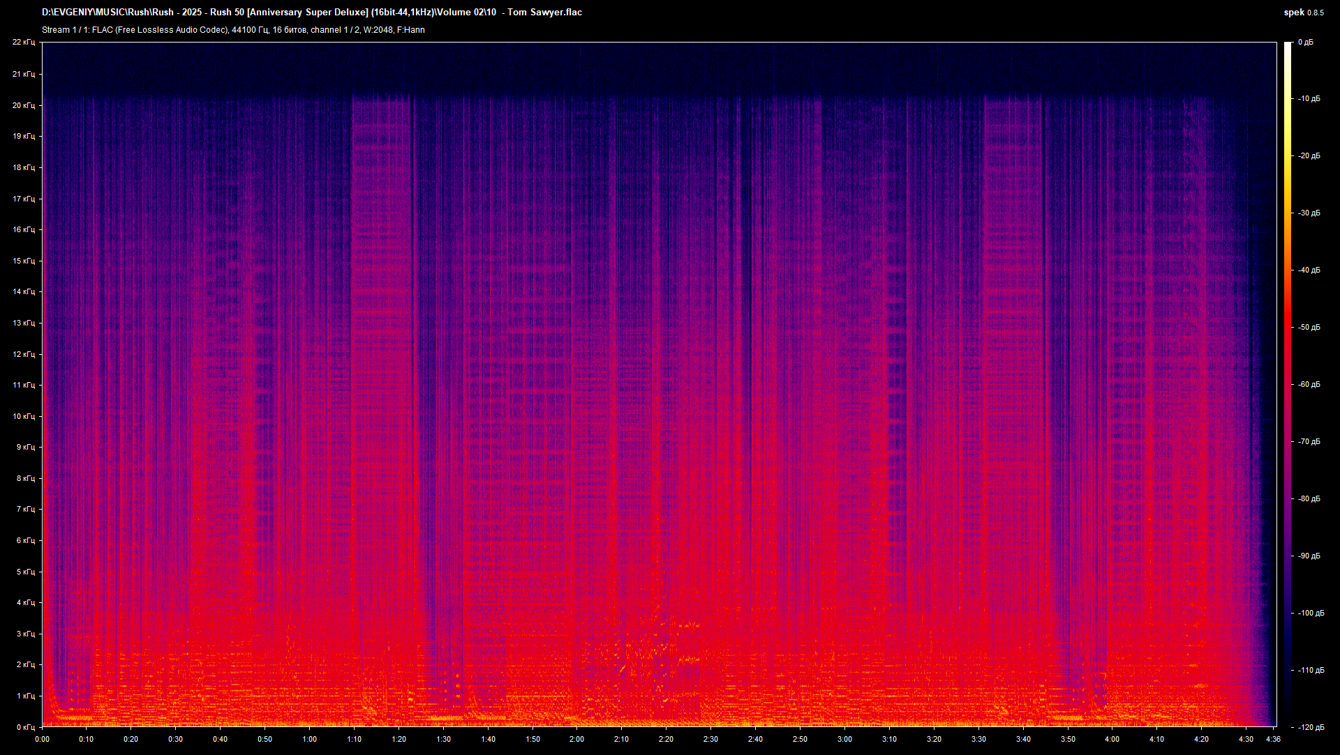Click the 10 kHz frequency axis label
This screenshot has height=755, width=1340.
[x=23, y=416]
